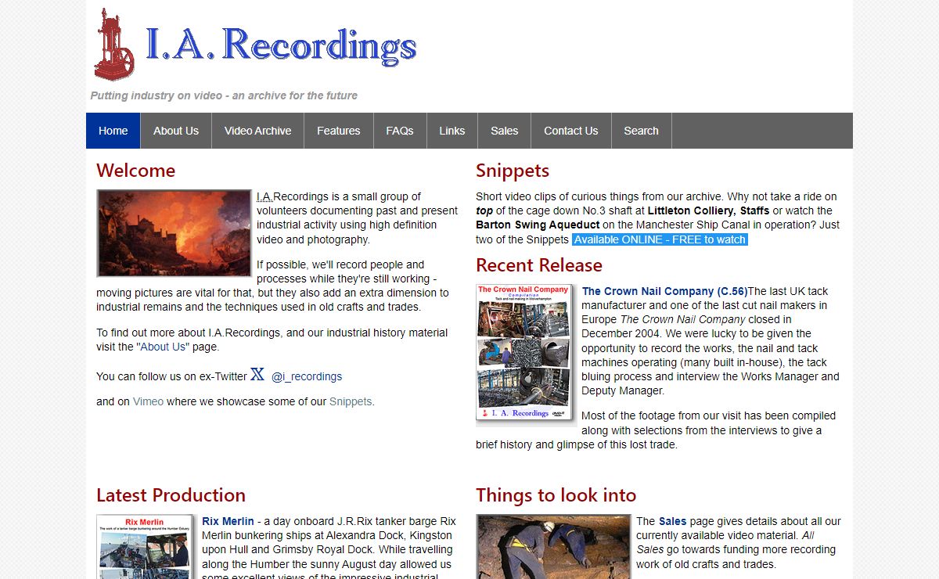Open The Crown Nail Company (C.56) link
Viewport: 939px width, 579px height.
pyautogui.click(x=665, y=291)
